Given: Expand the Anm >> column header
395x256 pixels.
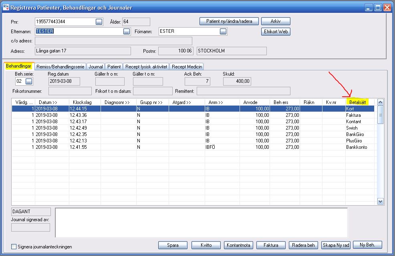Looking at the screenshot, I should [216, 102].
